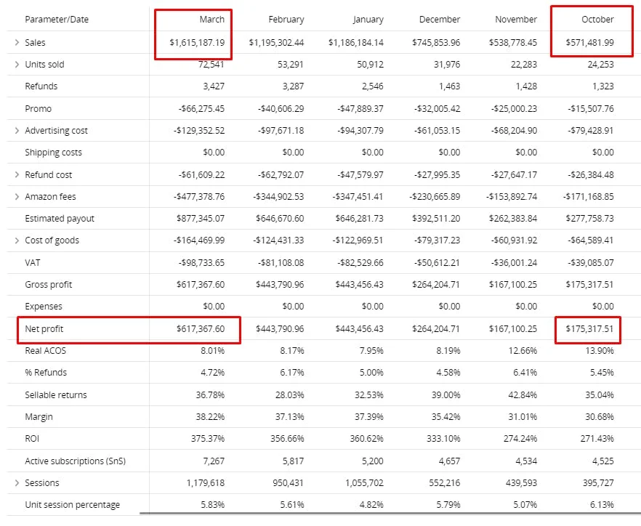Click January sales value $1,186,184.14
Screen dimensions: 641x526
pos(355,43)
